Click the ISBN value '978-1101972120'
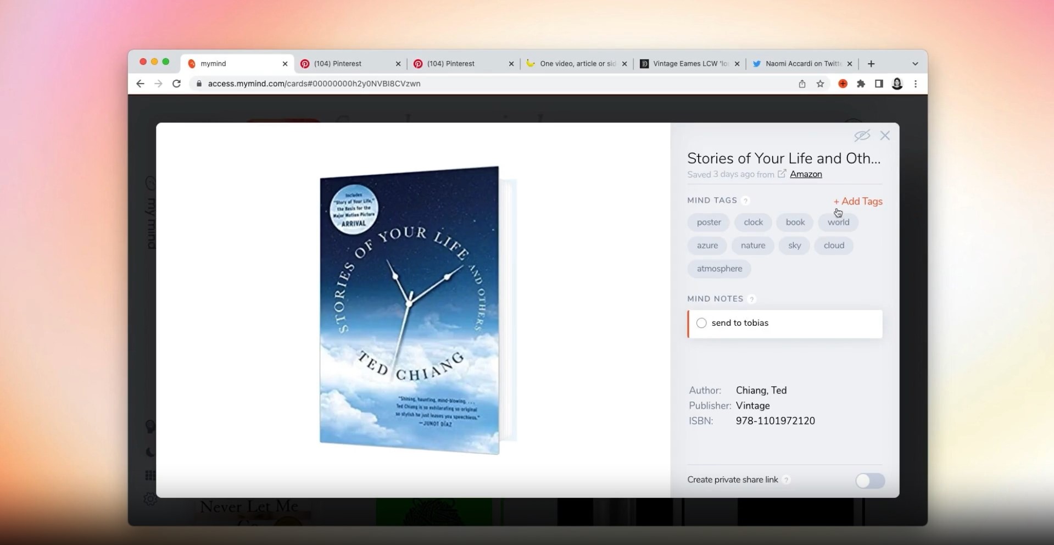 (x=776, y=421)
